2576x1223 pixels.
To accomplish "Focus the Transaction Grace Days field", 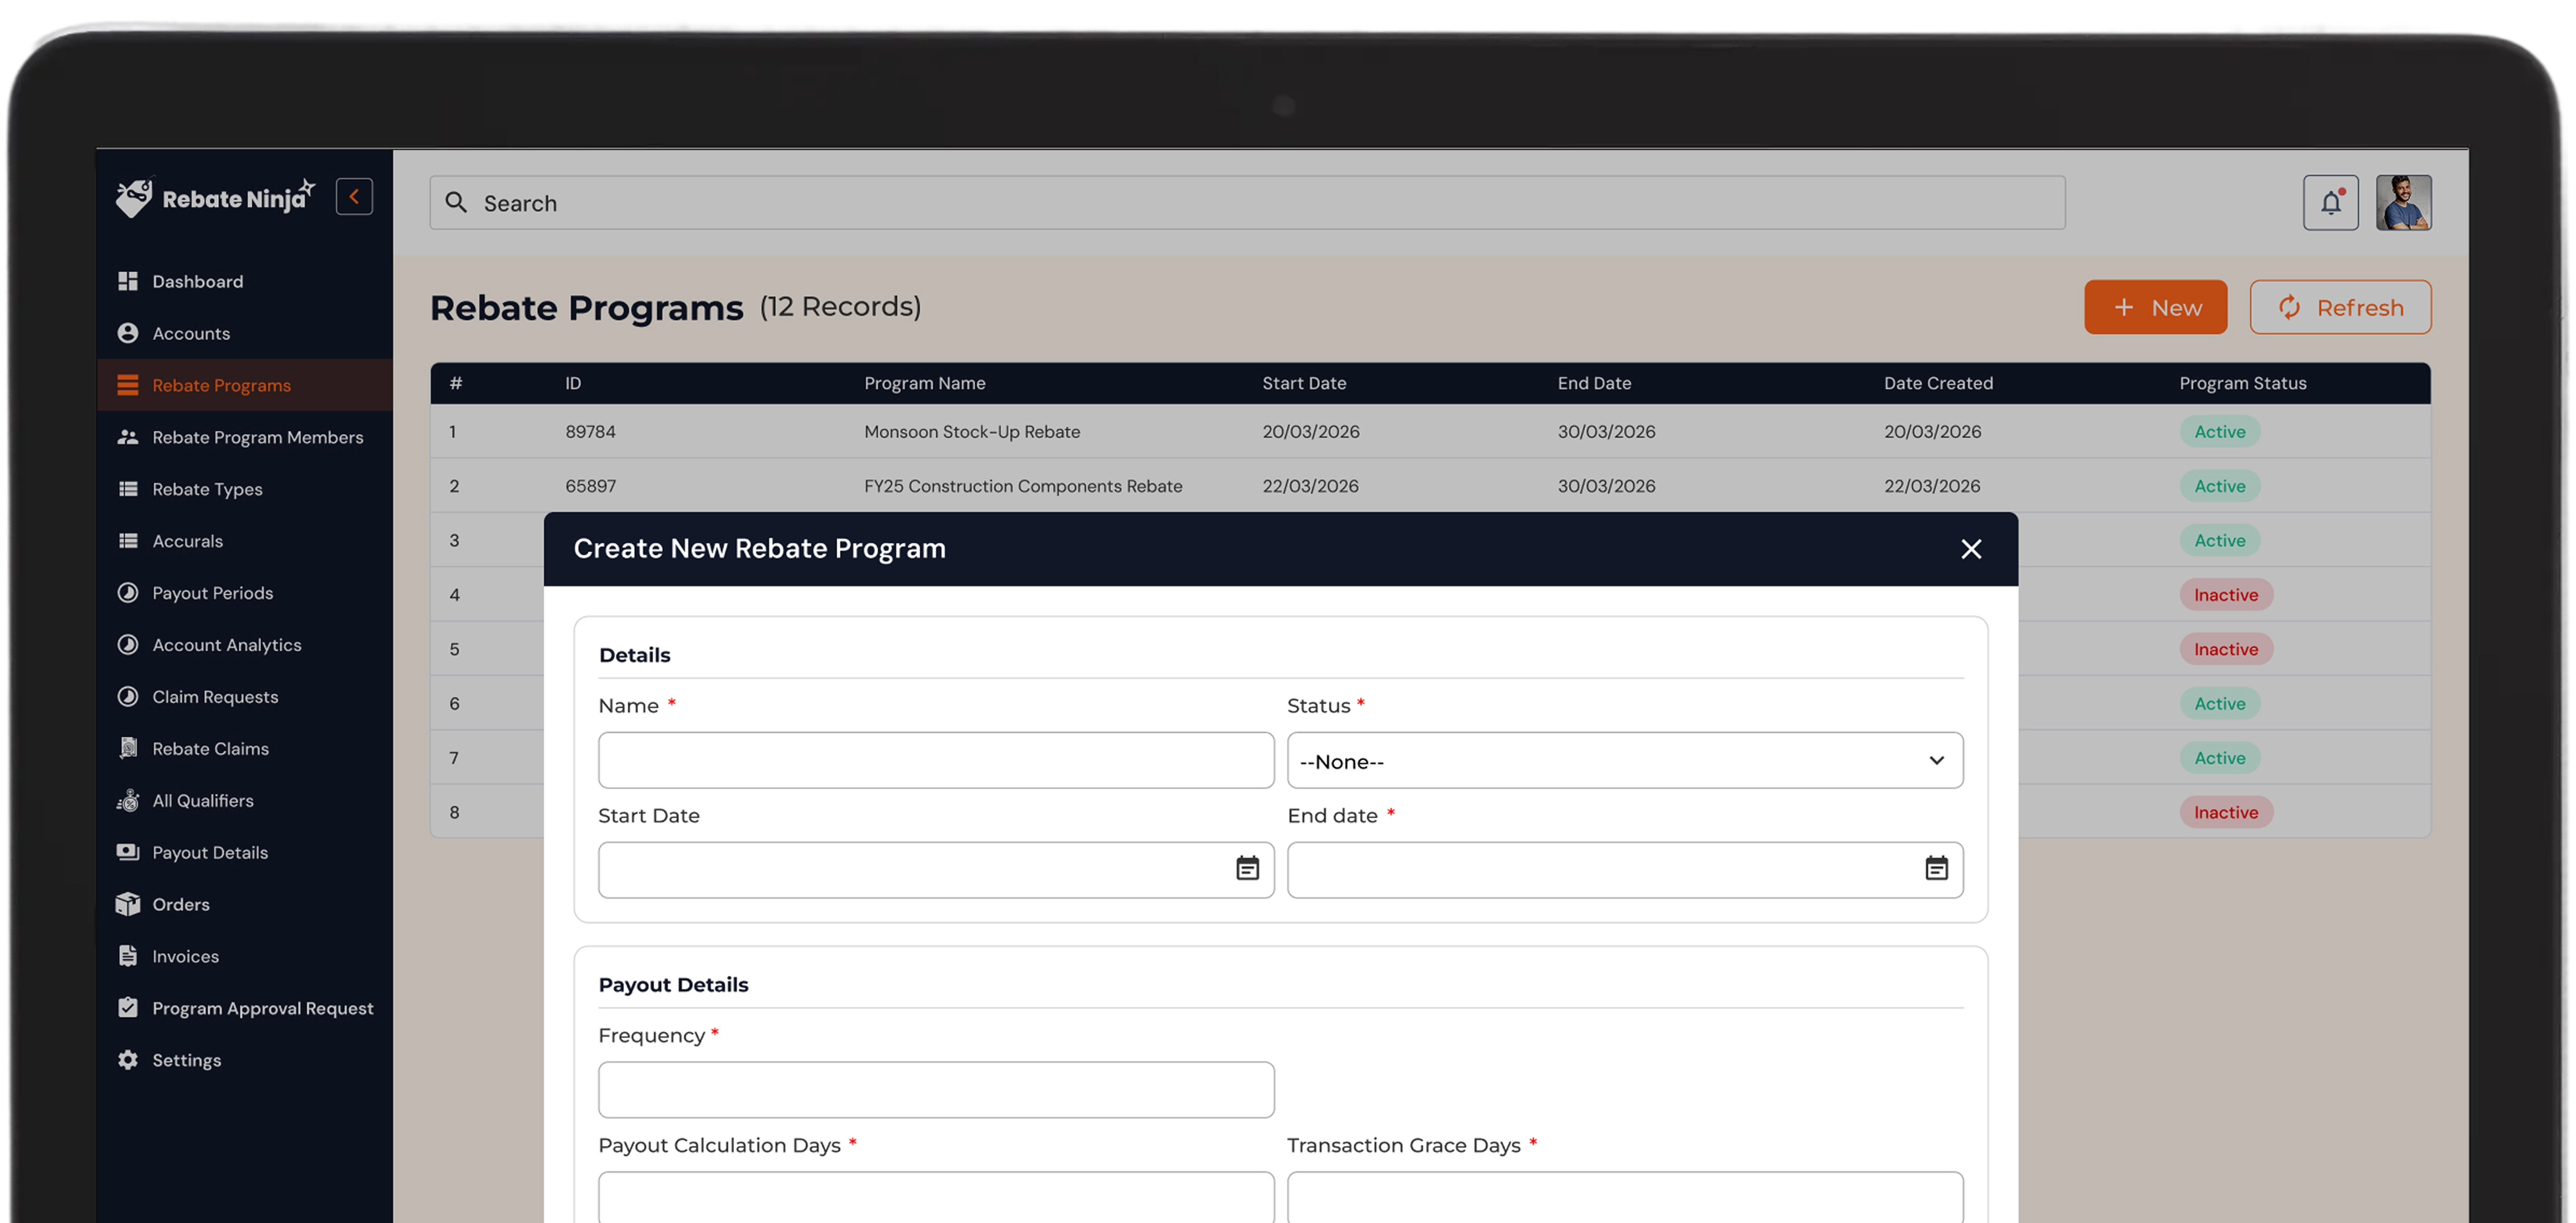I will pyautogui.click(x=1625, y=1198).
